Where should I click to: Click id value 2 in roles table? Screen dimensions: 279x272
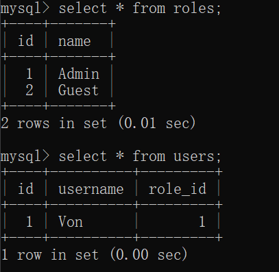point(29,90)
